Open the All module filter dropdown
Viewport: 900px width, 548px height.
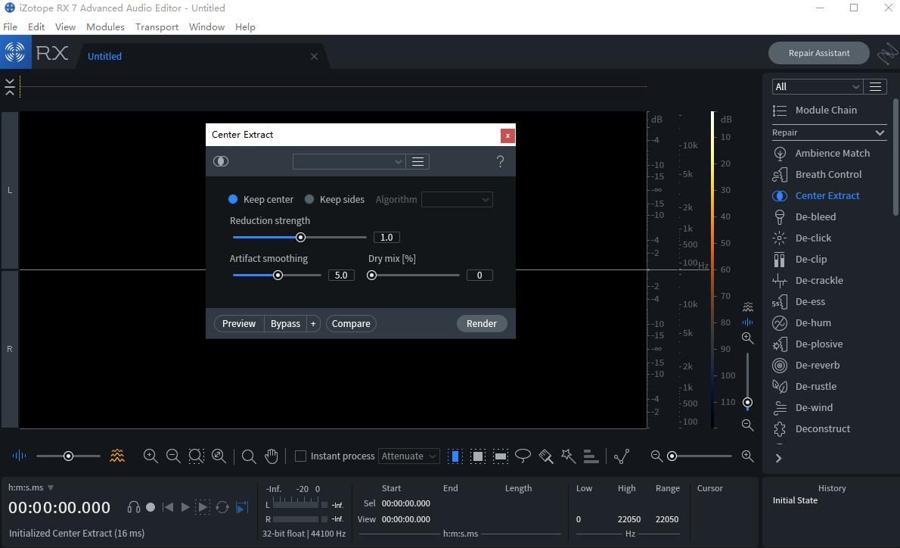coord(818,87)
